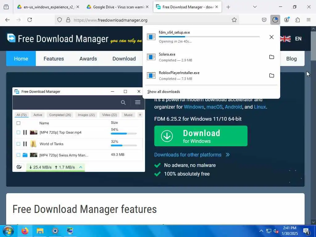Open Awards navigation item
The image size is (316, 237).
coord(88,59)
